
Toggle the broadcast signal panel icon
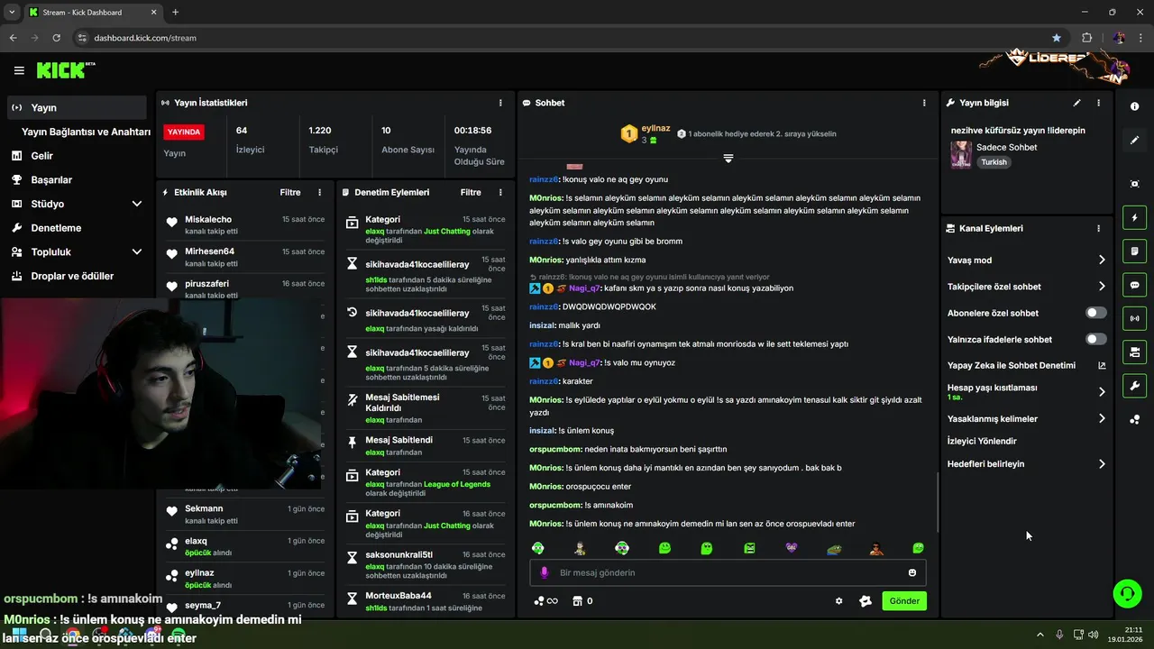(x=1134, y=318)
